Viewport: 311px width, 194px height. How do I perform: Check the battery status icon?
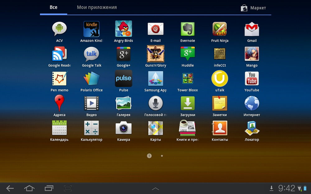[305, 188]
